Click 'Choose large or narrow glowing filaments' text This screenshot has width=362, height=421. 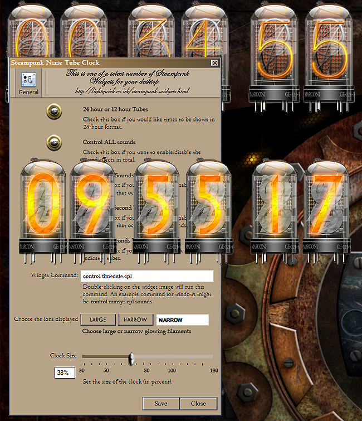pyautogui.click(x=137, y=331)
